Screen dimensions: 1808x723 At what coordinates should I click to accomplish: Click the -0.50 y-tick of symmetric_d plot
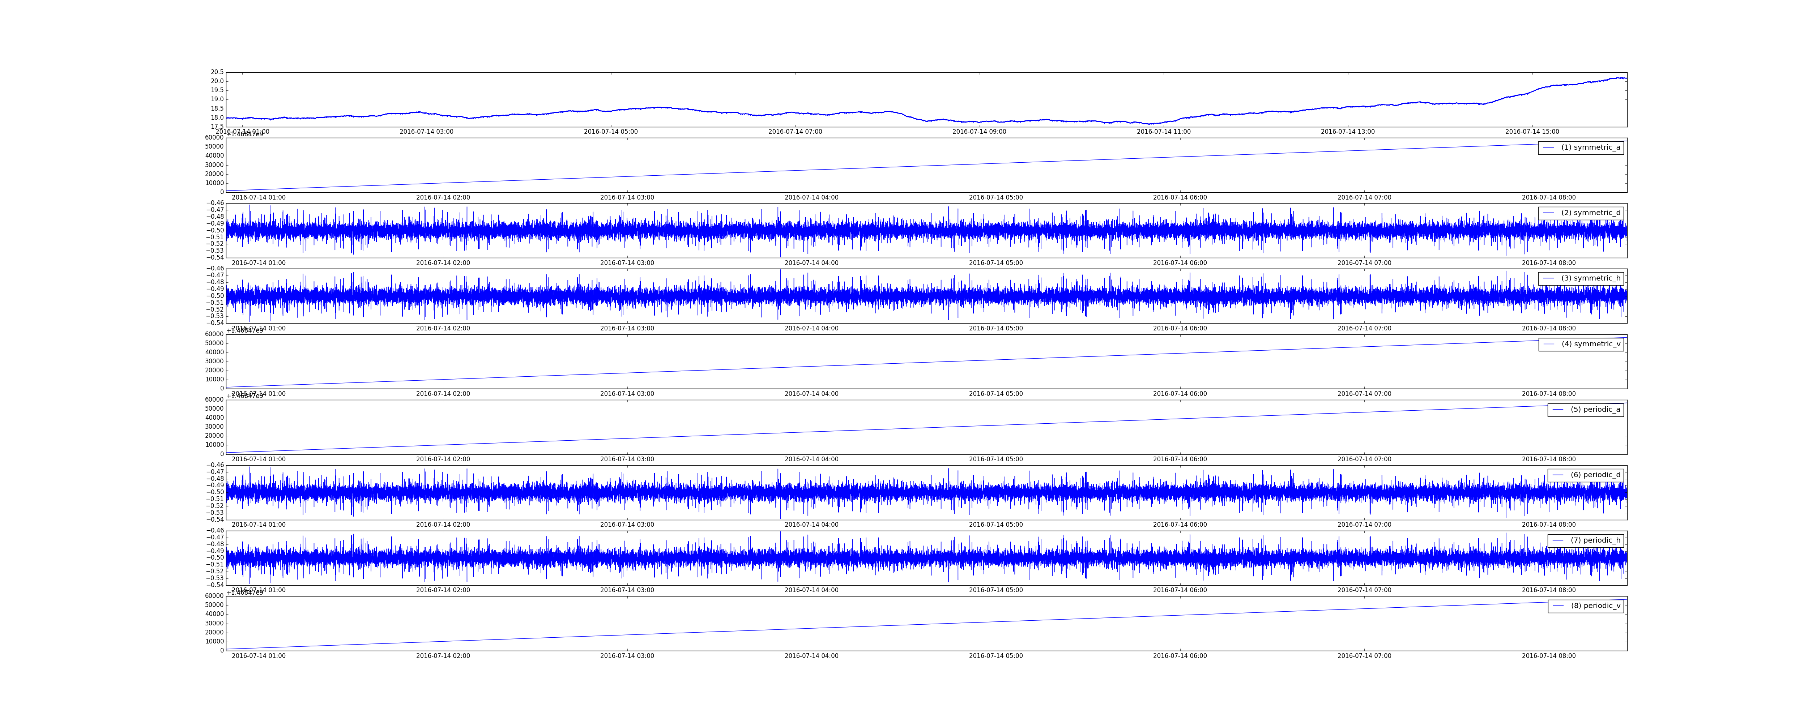tap(215, 230)
